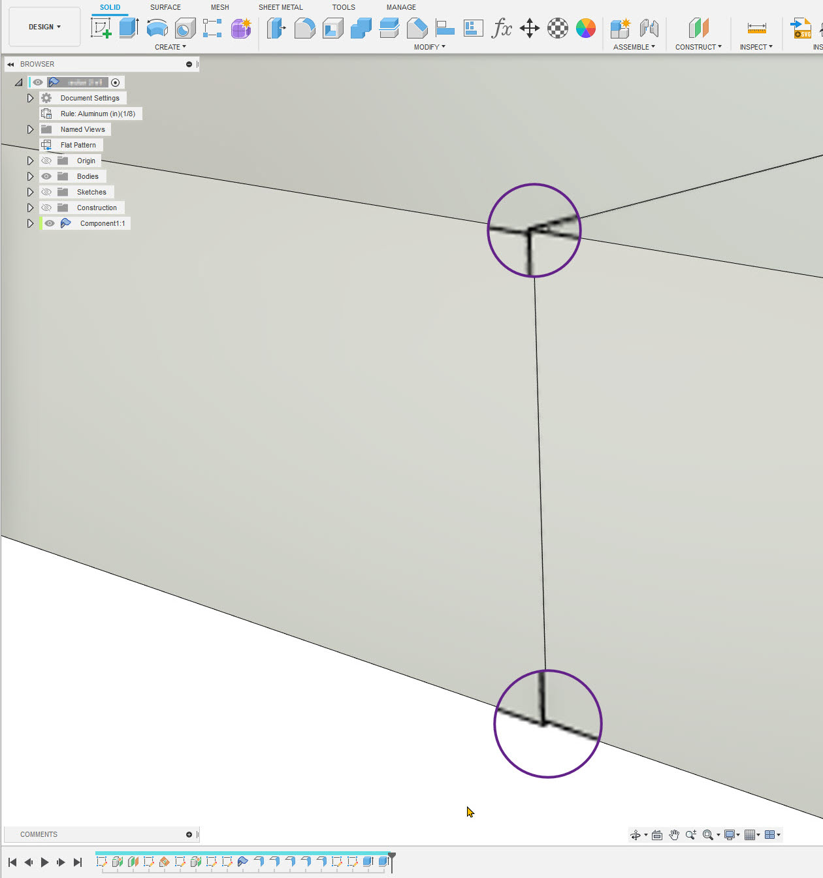This screenshot has height=878, width=823.
Task: Switch to the SHEET METAL tab
Action: 280,7
